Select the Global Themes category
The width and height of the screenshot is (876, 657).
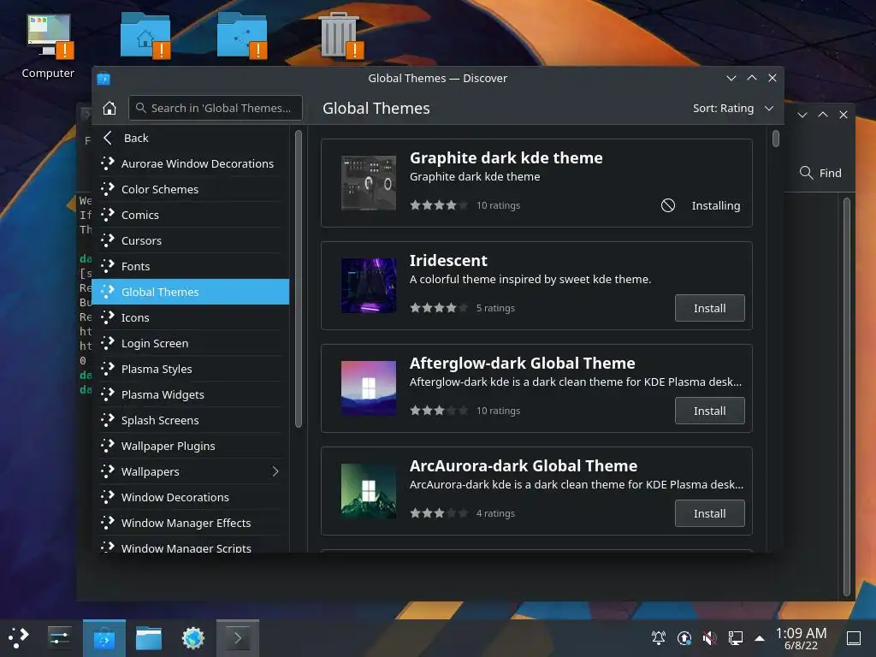(x=191, y=292)
